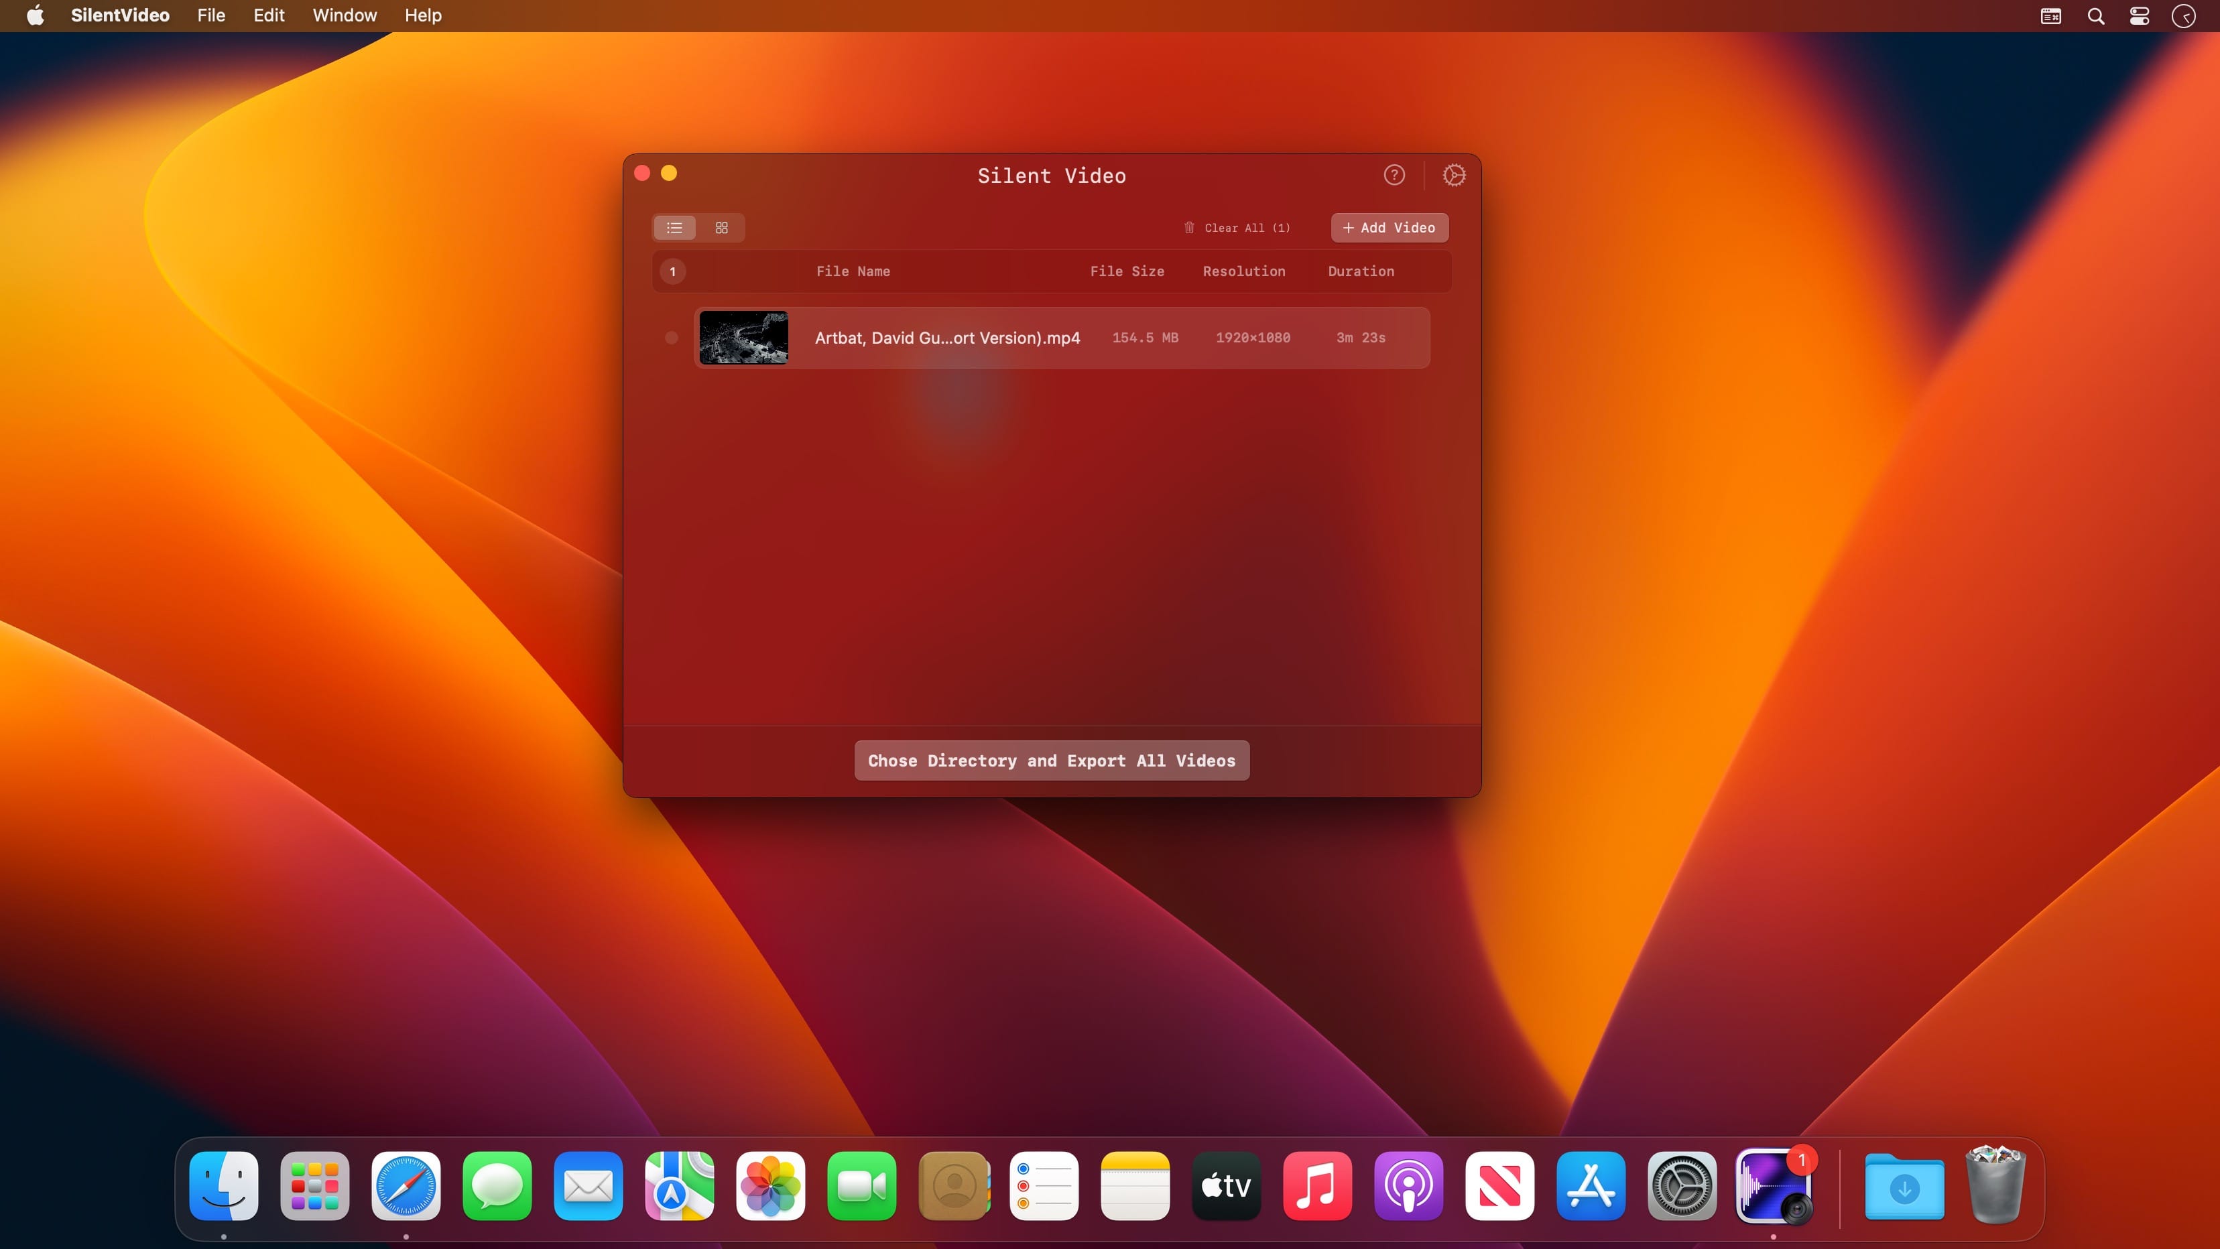The height and width of the screenshot is (1249, 2220).
Task: Switch to list view layout
Action: (x=675, y=227)
